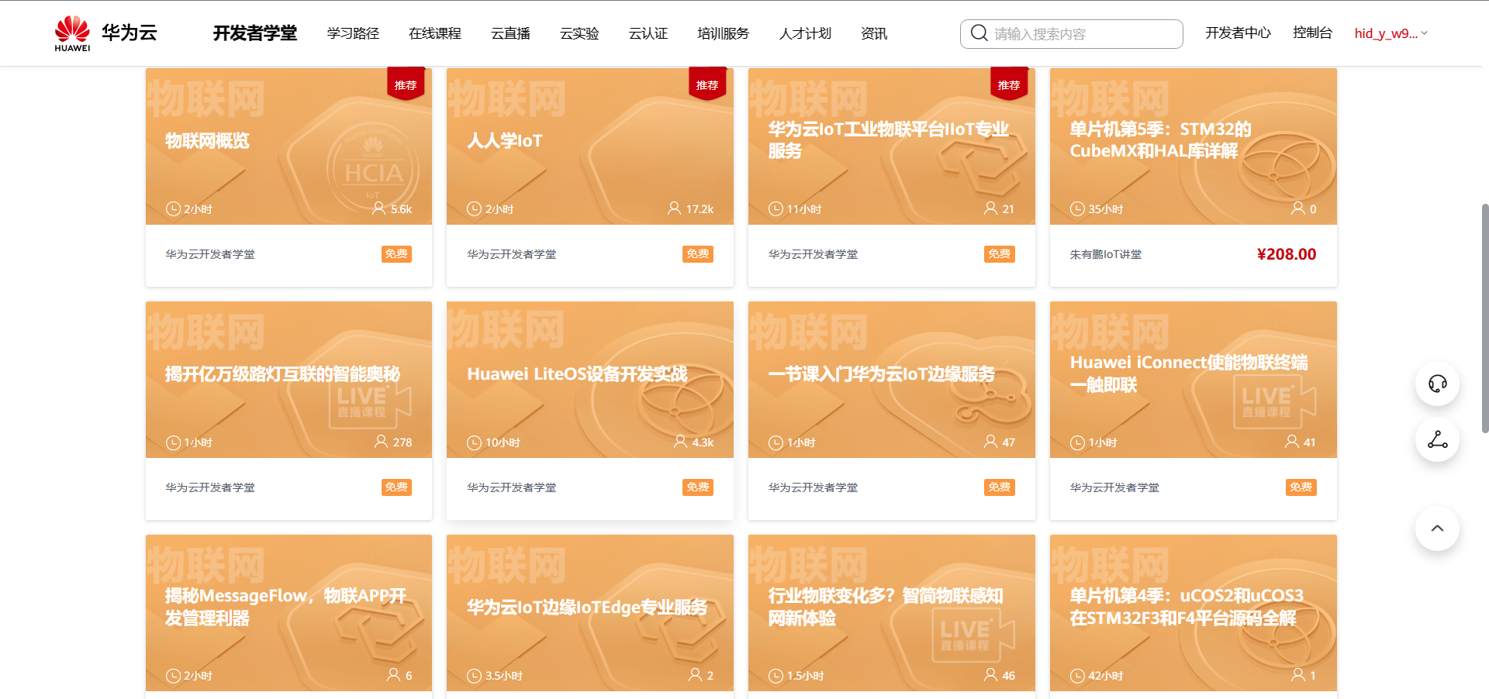Open Huawei iConnect使能物联终端 course
This screenshot has width=1489, height=699.
point(1194,411)
